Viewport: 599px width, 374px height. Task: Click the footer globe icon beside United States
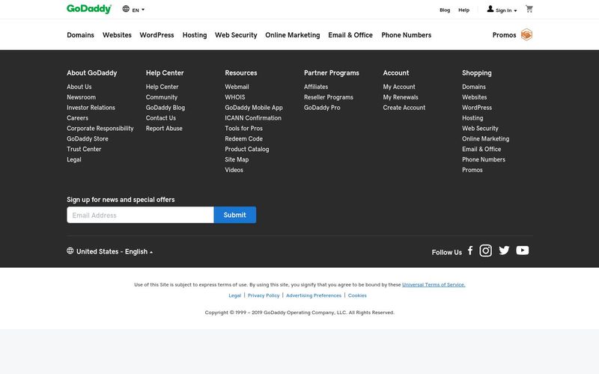point(70,251)
